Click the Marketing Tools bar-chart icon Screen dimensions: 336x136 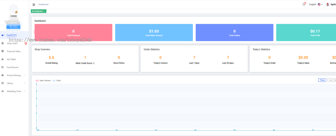3,91
